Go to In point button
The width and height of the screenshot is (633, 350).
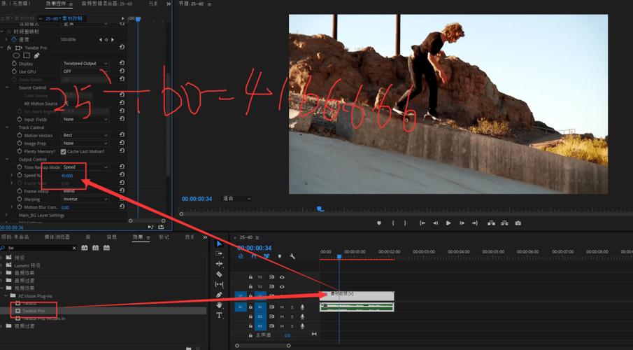pyautogui.click(x=422, y=223)
